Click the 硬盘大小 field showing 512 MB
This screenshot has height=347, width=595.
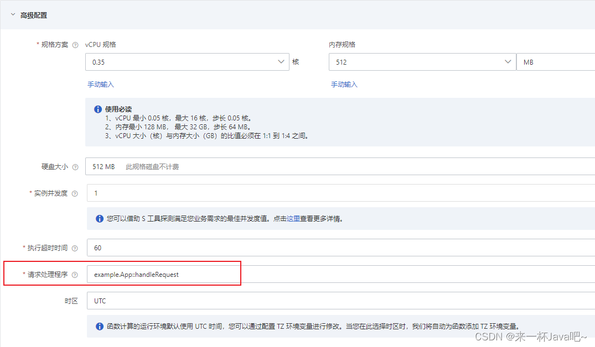pos(340,166)
